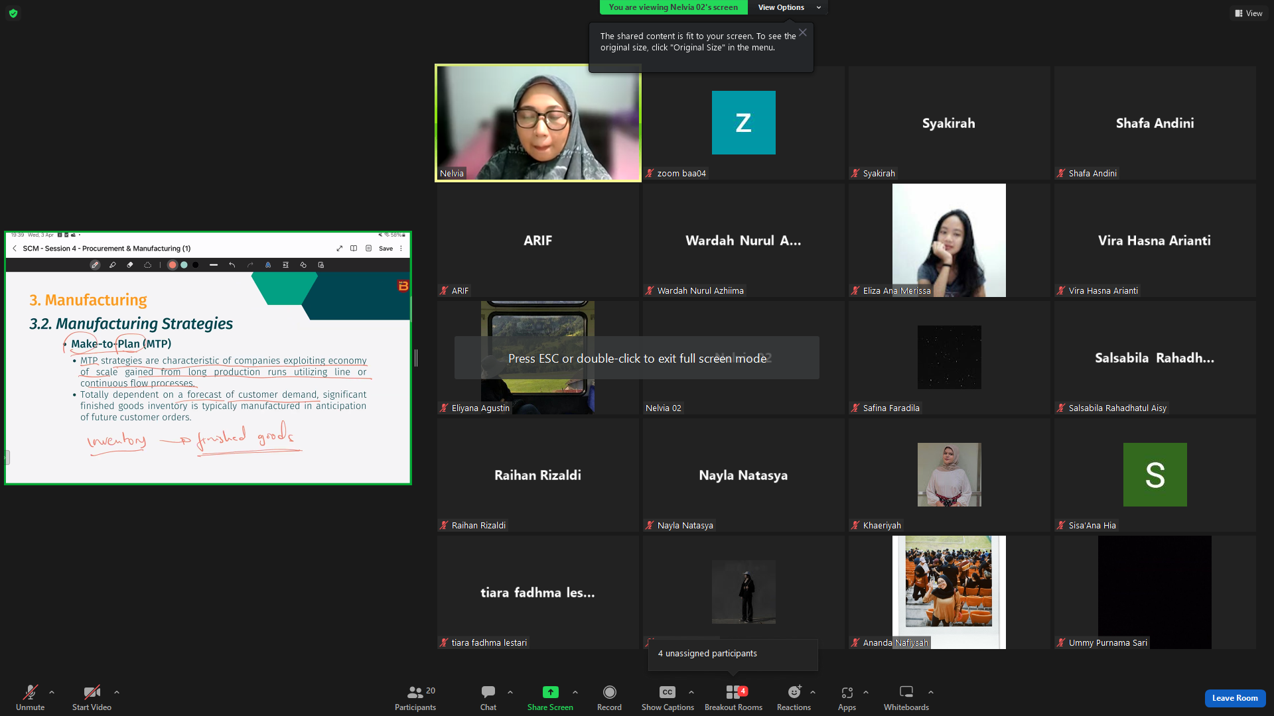Close the shared content size tooltip

tap(803, 32)
